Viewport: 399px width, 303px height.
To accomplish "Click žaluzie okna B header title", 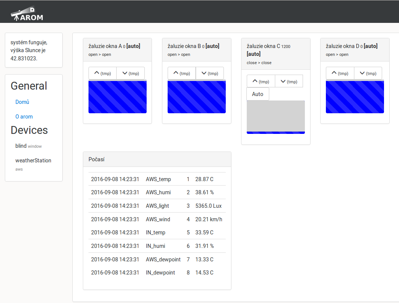I will pyautogui.click(x=193, y=46).
